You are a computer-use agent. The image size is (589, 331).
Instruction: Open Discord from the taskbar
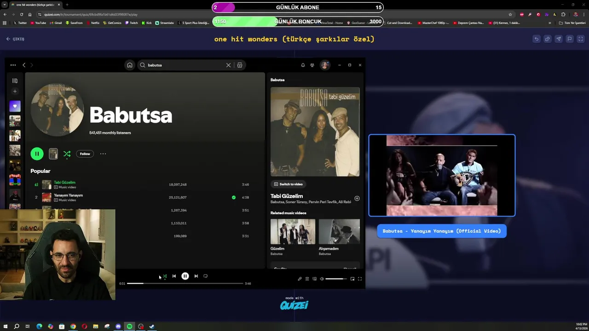[118, 326]
